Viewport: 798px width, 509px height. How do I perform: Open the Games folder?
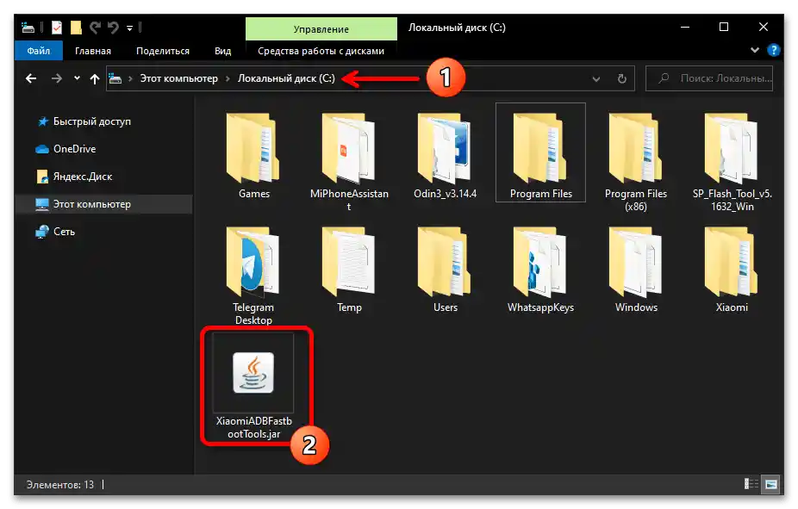[x=254, y=154]
